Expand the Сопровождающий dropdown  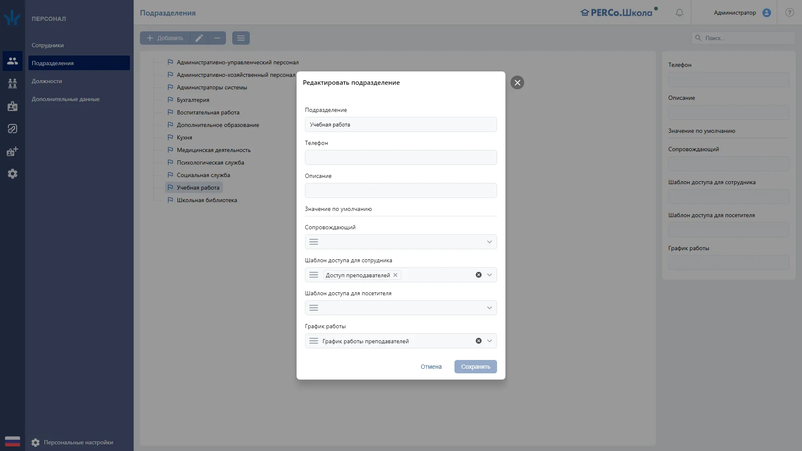pos(490,242)
